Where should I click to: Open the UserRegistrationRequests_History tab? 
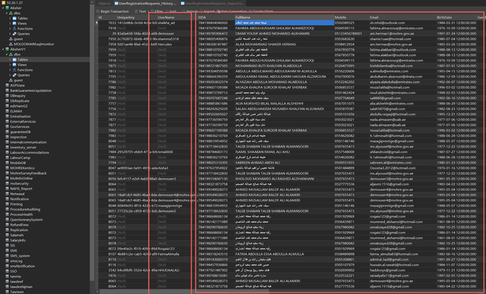(x=145, y=3)
